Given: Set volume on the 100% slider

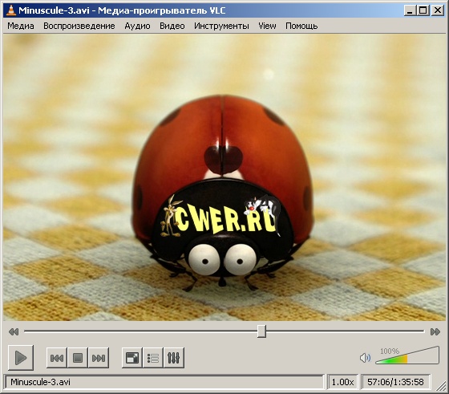Looking at the screenshot, I should pos(407,355).
